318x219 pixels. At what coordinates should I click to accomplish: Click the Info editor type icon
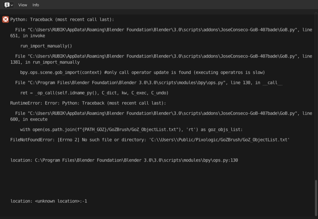coord(7,5)
